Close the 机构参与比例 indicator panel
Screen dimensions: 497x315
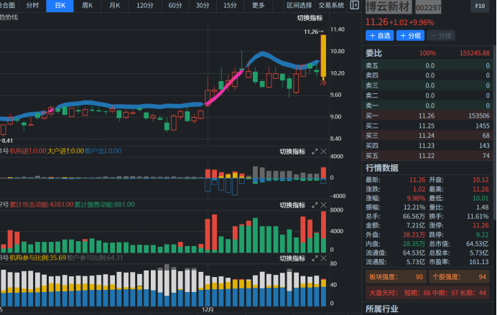[323, 258]
